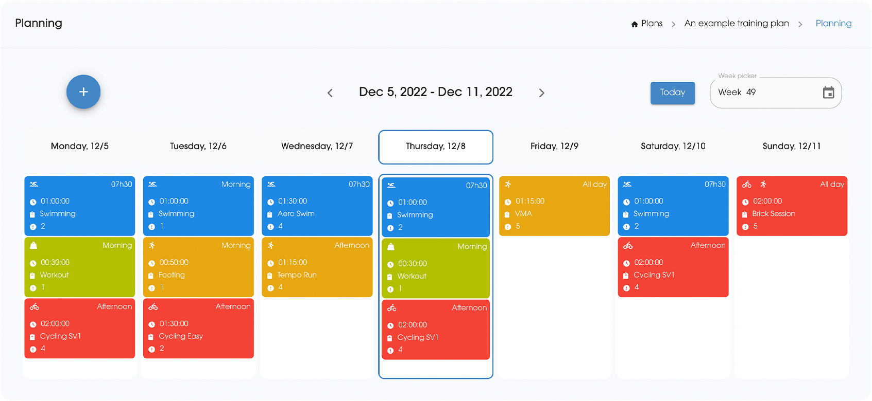This screenshot has width=872, height=401.
Task: Open Wednesday's Aero Swim session card
Action: tap(317, 206)
